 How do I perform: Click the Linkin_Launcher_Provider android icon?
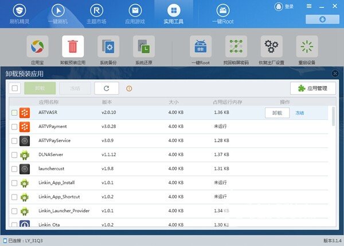25,211
